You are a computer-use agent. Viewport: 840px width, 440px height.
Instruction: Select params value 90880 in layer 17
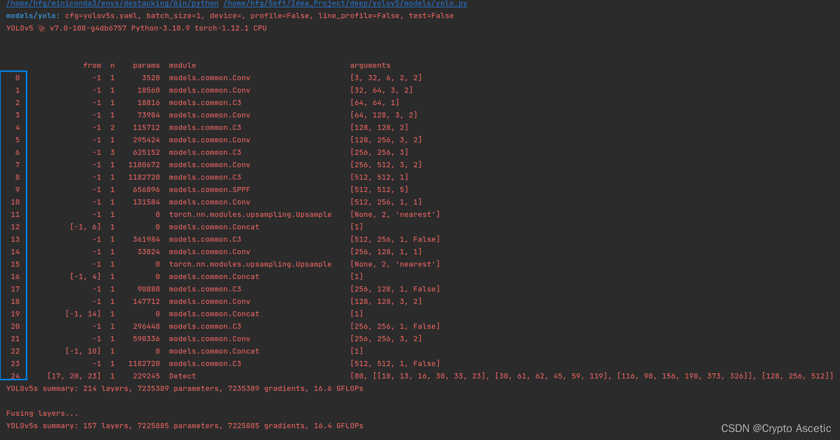click(x=149, y=289)
